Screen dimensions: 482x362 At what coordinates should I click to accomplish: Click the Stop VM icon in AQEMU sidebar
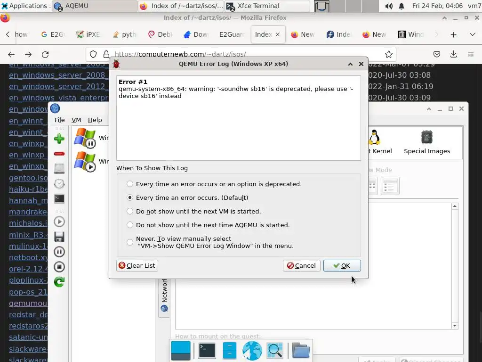click(59, 267)
